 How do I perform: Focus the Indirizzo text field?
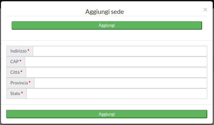point(120,51)
